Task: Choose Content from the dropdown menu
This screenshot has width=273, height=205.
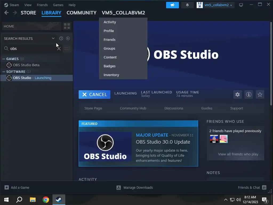Action: pyautogui.click(x=123, y=57)
